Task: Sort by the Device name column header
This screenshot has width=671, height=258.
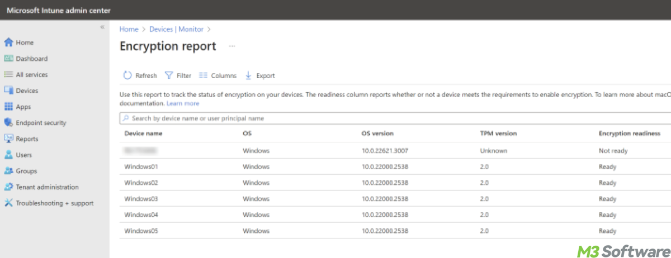Action: 143,133
